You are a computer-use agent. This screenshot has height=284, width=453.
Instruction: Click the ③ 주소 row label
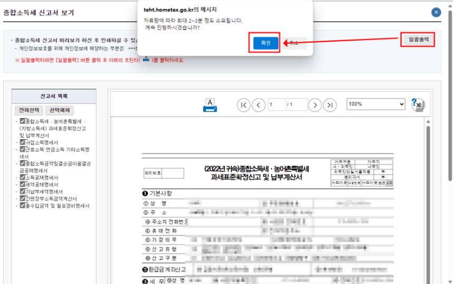pos(155,212)
